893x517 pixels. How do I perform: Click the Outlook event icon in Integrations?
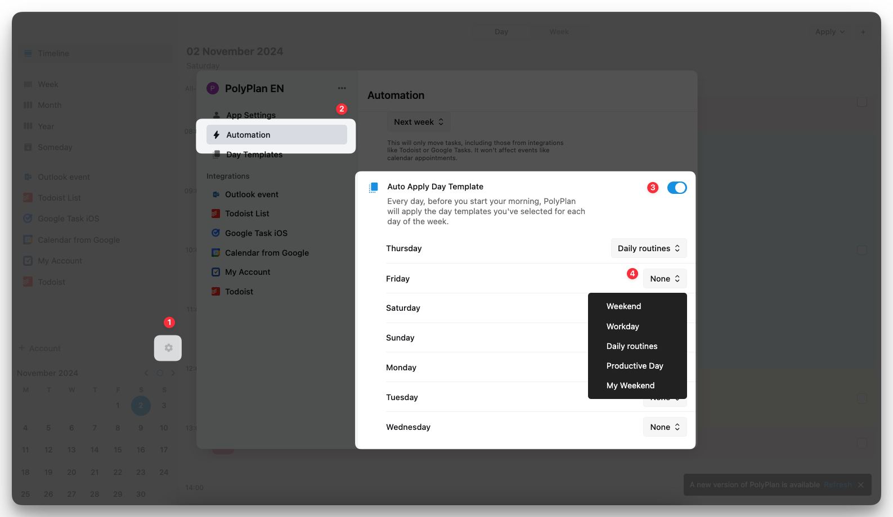[216, 194]
